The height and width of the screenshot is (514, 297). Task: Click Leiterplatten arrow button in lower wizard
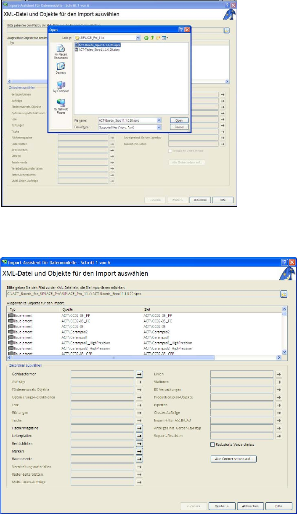(139, 436)
